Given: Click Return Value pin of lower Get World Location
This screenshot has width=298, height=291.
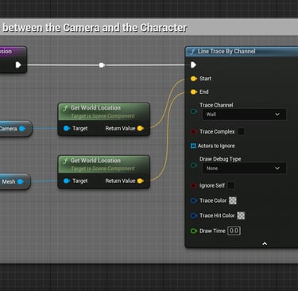Looking at the screenshot, I should (x=141, y=181).
